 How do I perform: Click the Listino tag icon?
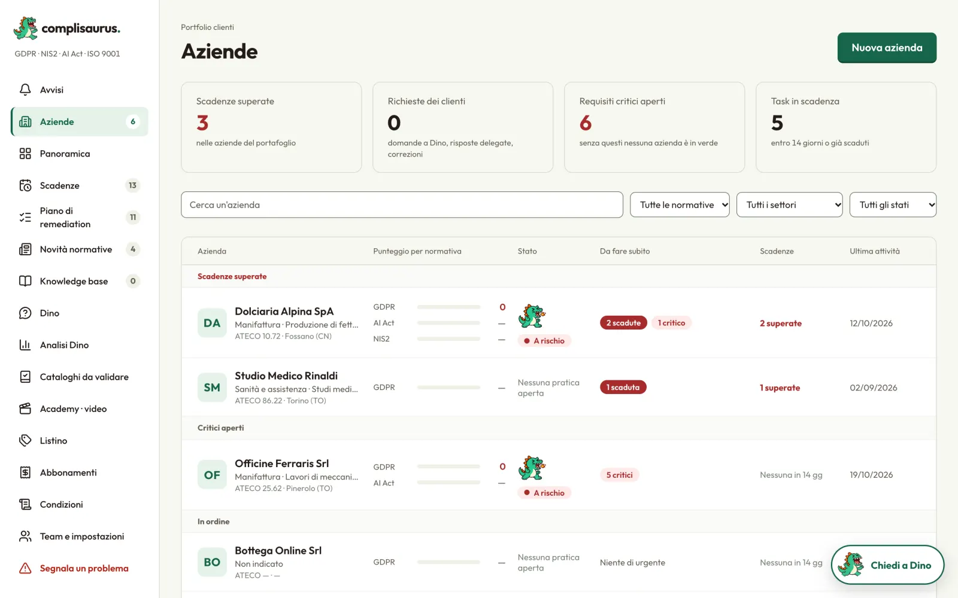[25, 441]
